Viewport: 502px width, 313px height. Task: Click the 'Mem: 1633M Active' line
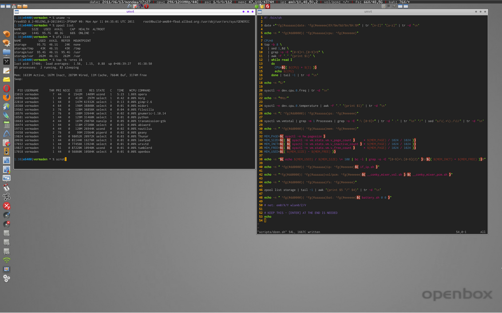pyautogui.click(x=80, y=75)
